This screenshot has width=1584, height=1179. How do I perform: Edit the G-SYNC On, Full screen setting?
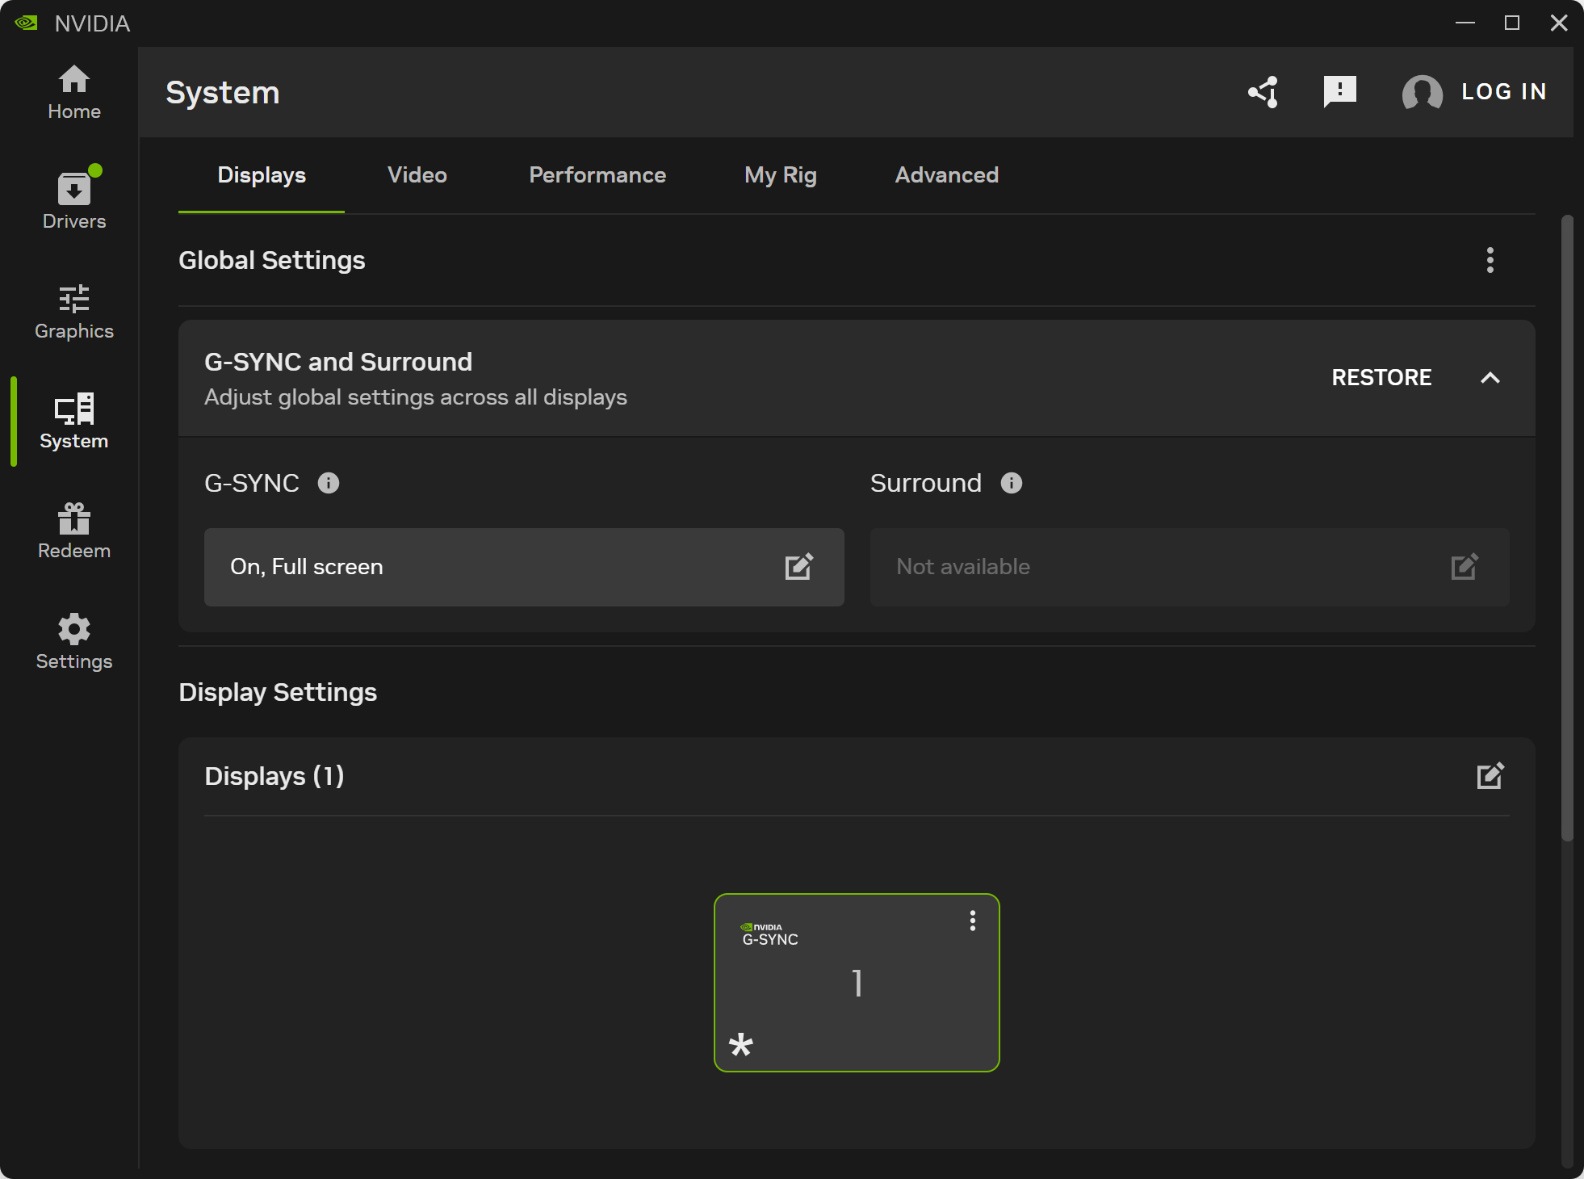tap(799, 567)
